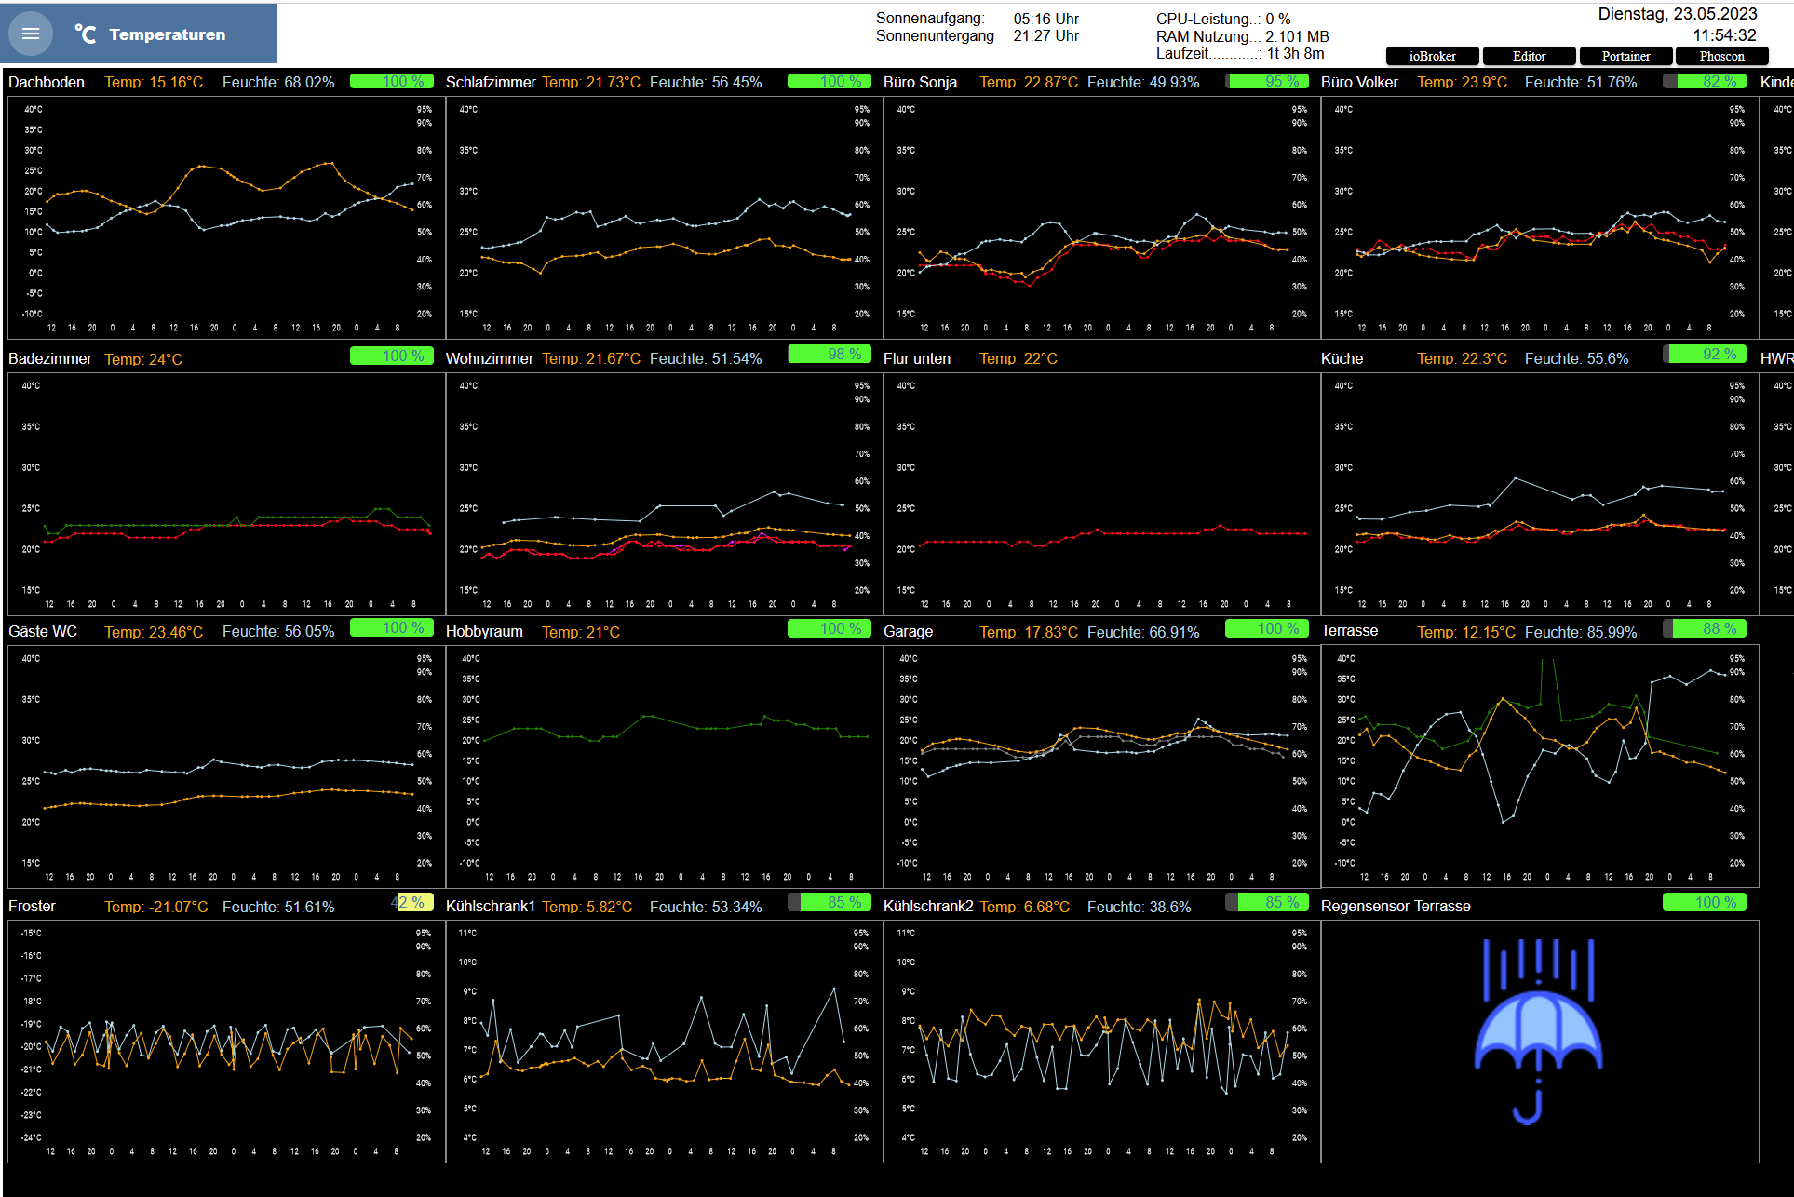The image size is (1794, 1197).
Task: Click Garage humidity Feuchte: 66.91%
Action: pos(1143,632)
